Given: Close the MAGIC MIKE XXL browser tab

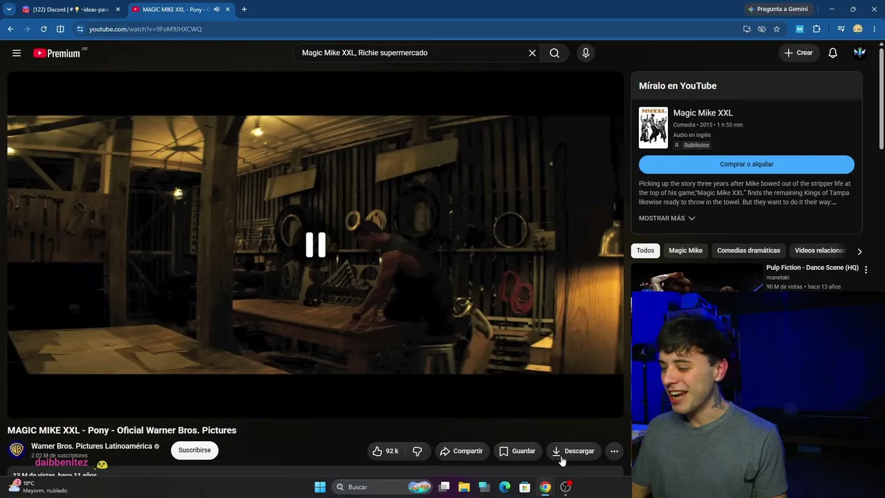Looking at the screenshot, I should (227, 10).
